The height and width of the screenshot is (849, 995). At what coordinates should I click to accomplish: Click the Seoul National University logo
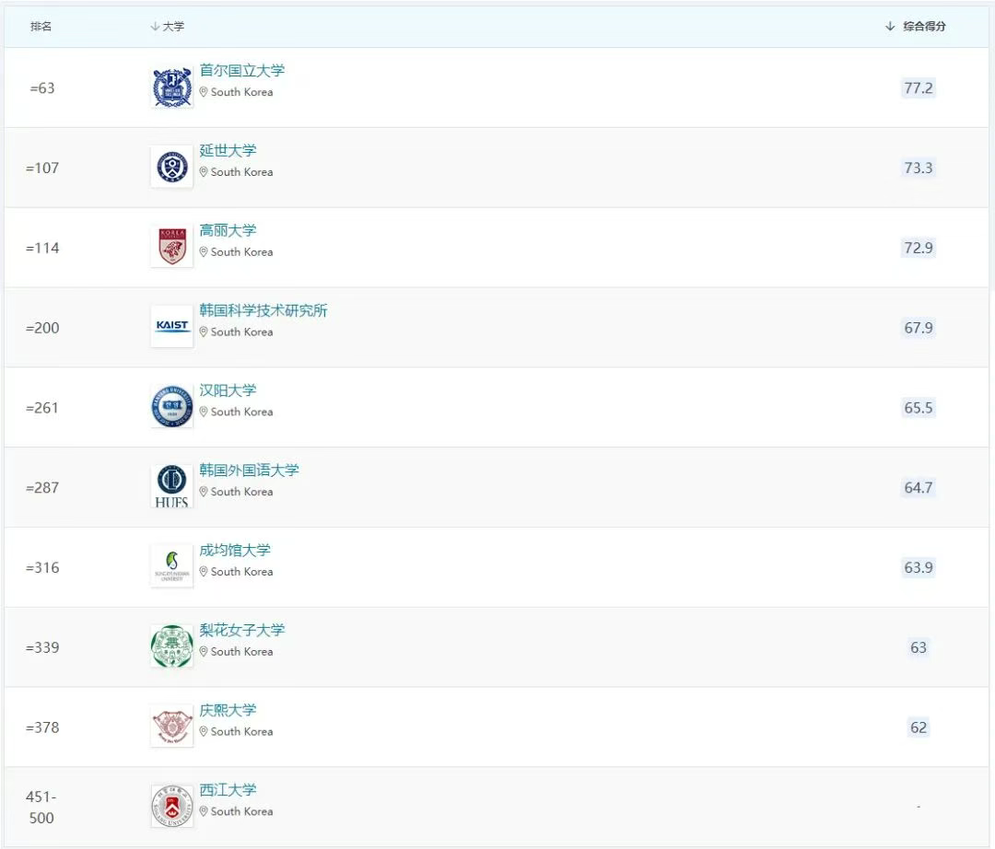172,87
